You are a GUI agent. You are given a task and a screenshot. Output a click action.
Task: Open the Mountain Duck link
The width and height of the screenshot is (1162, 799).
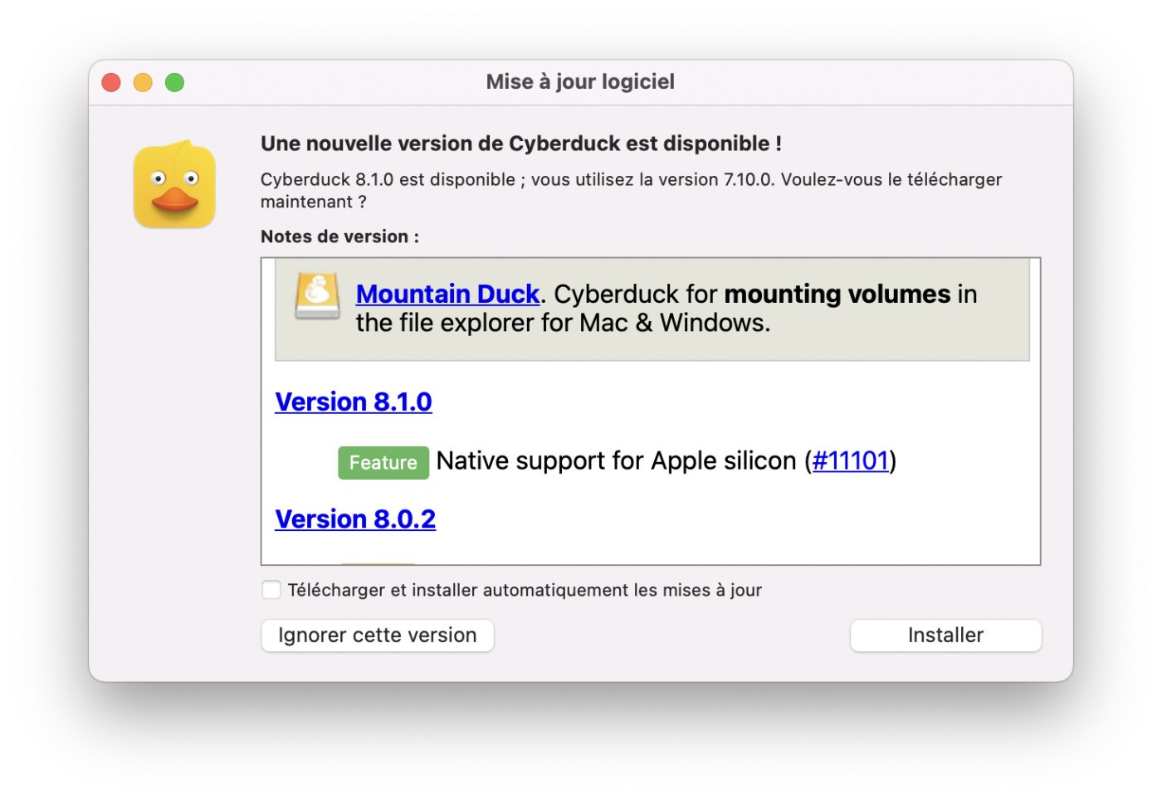coord(448,294)
